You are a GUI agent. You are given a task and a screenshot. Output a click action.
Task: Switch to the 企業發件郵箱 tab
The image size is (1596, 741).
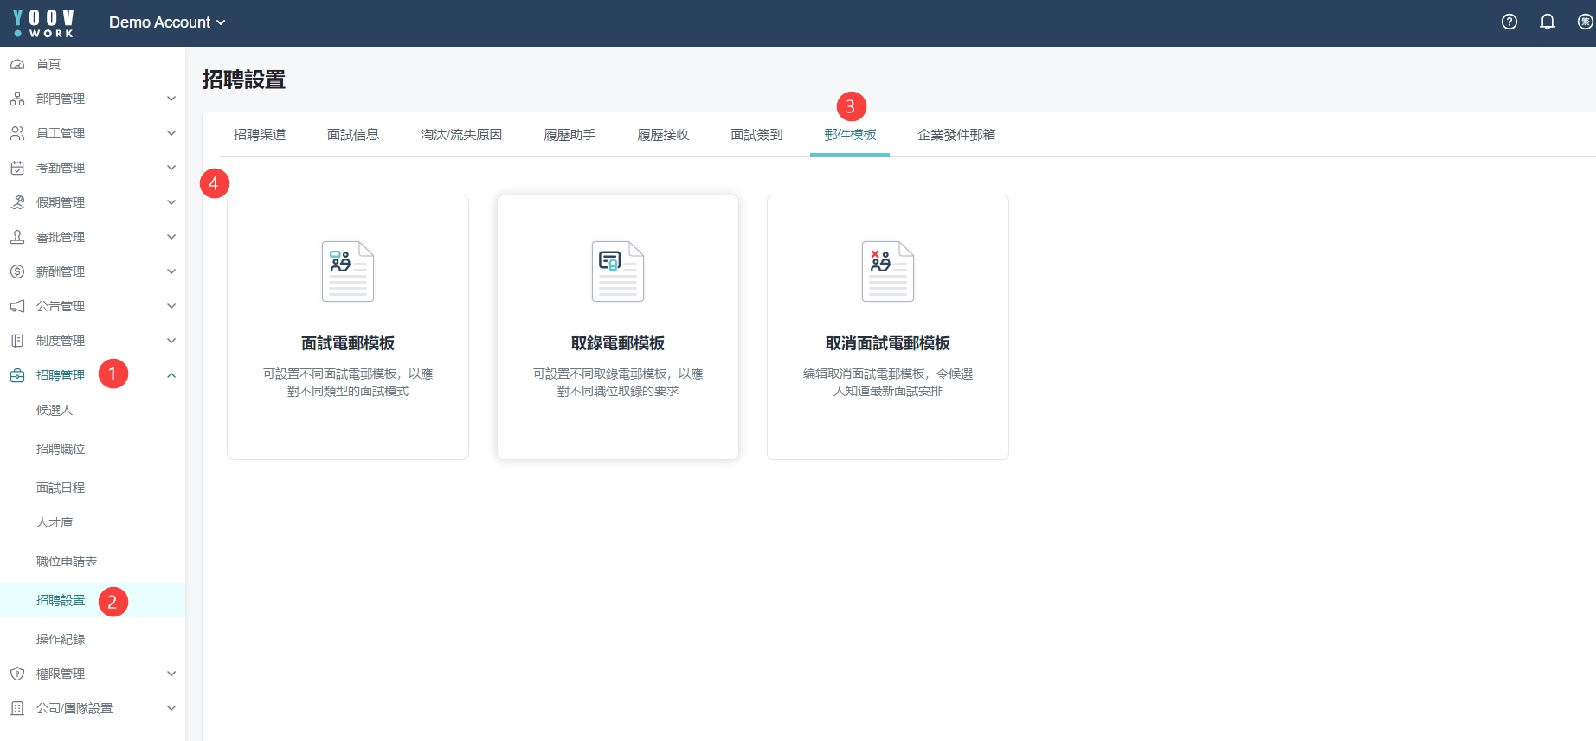click(956, 135)
